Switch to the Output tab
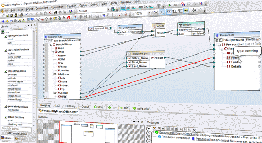 (x=85, y=107)
